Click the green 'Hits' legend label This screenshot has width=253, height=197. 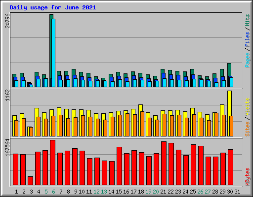pos(247,20)
